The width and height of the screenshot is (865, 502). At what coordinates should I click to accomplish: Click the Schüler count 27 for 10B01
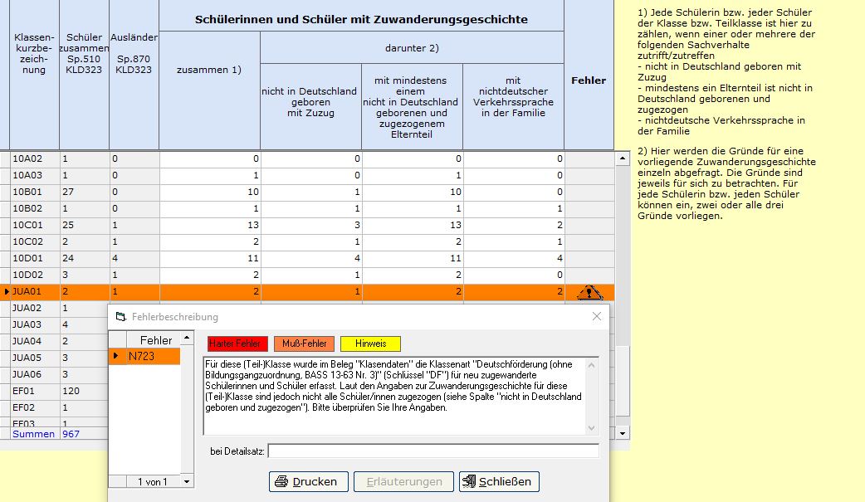(85, 192)
